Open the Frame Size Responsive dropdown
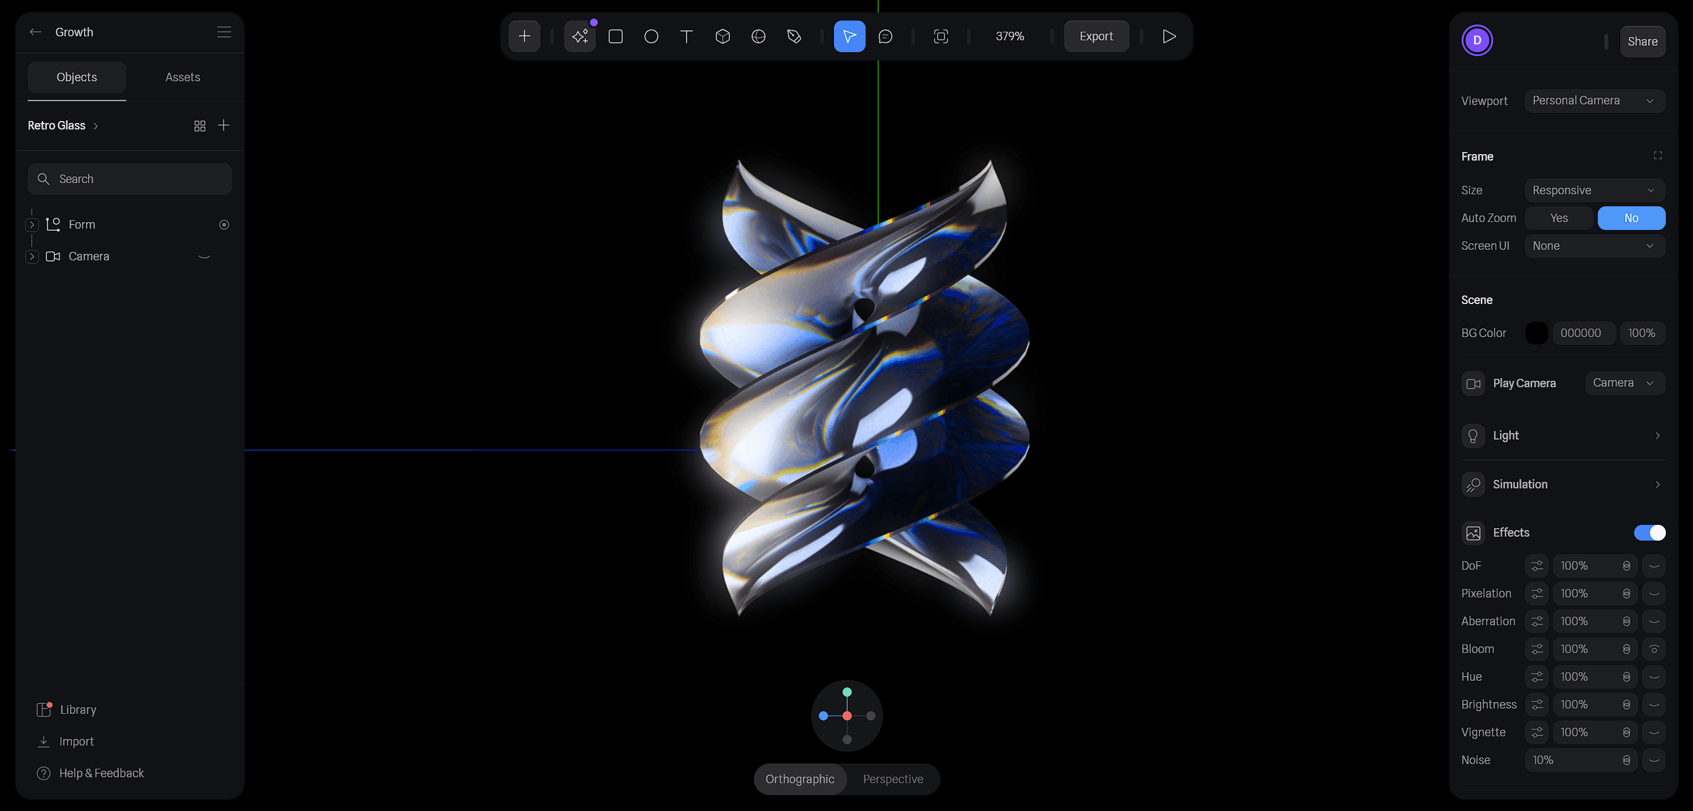 pyautogui.click(x=1594, y=190)
